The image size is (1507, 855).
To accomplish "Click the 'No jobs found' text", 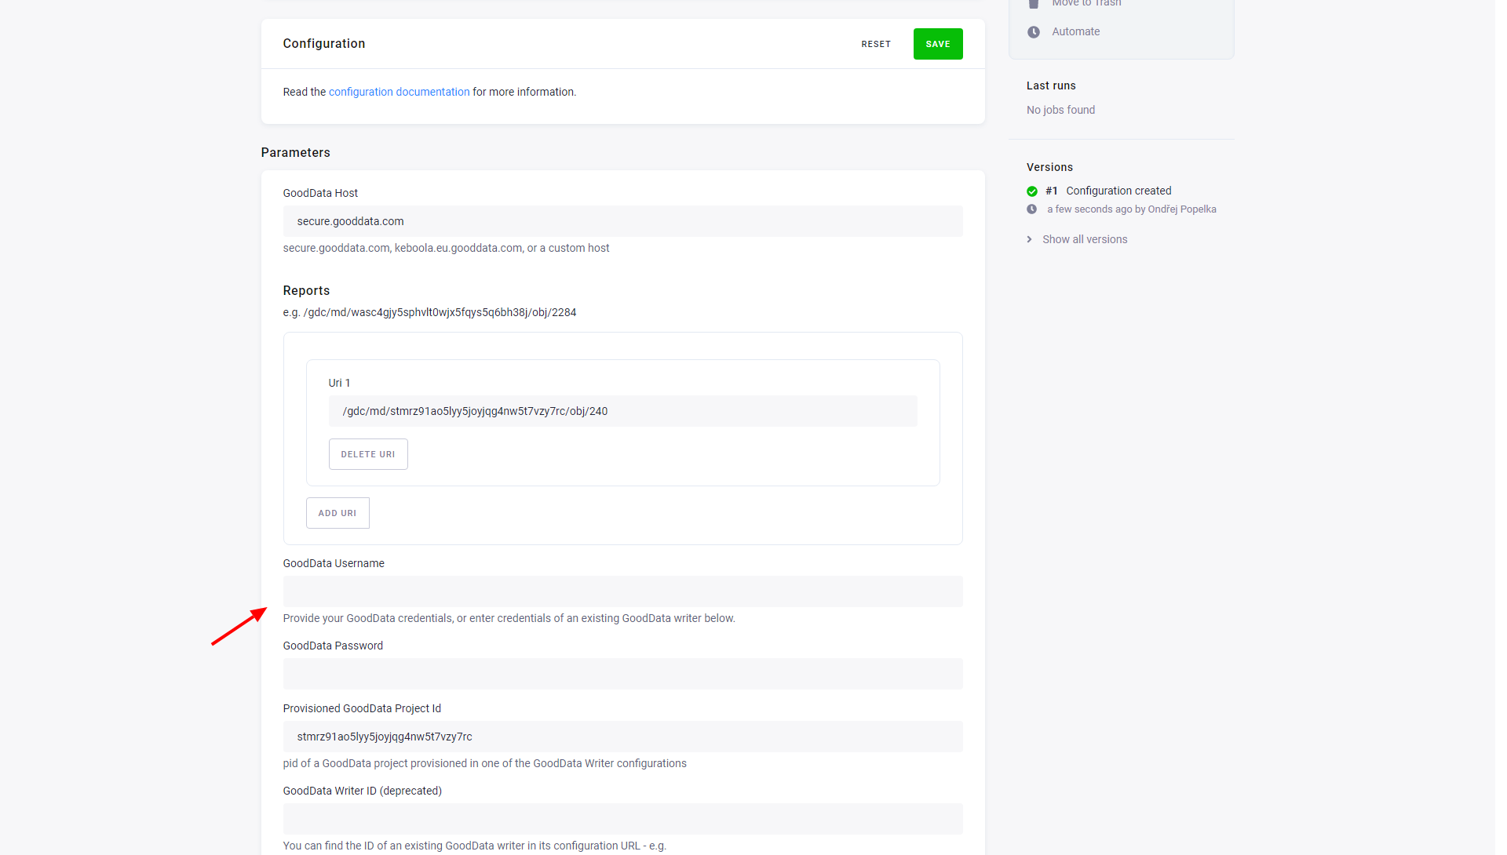I will click(x=1060, y=110).
